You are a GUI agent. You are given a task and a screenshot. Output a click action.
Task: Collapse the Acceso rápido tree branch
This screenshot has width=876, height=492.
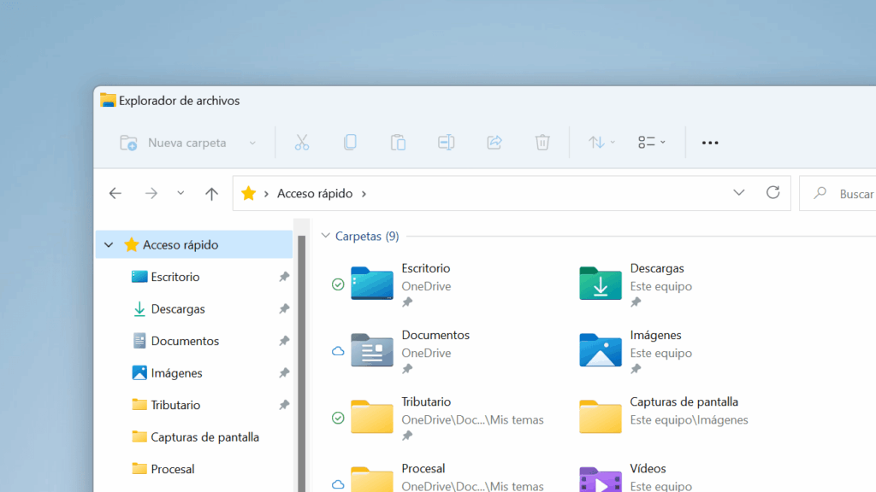(109, 244)
